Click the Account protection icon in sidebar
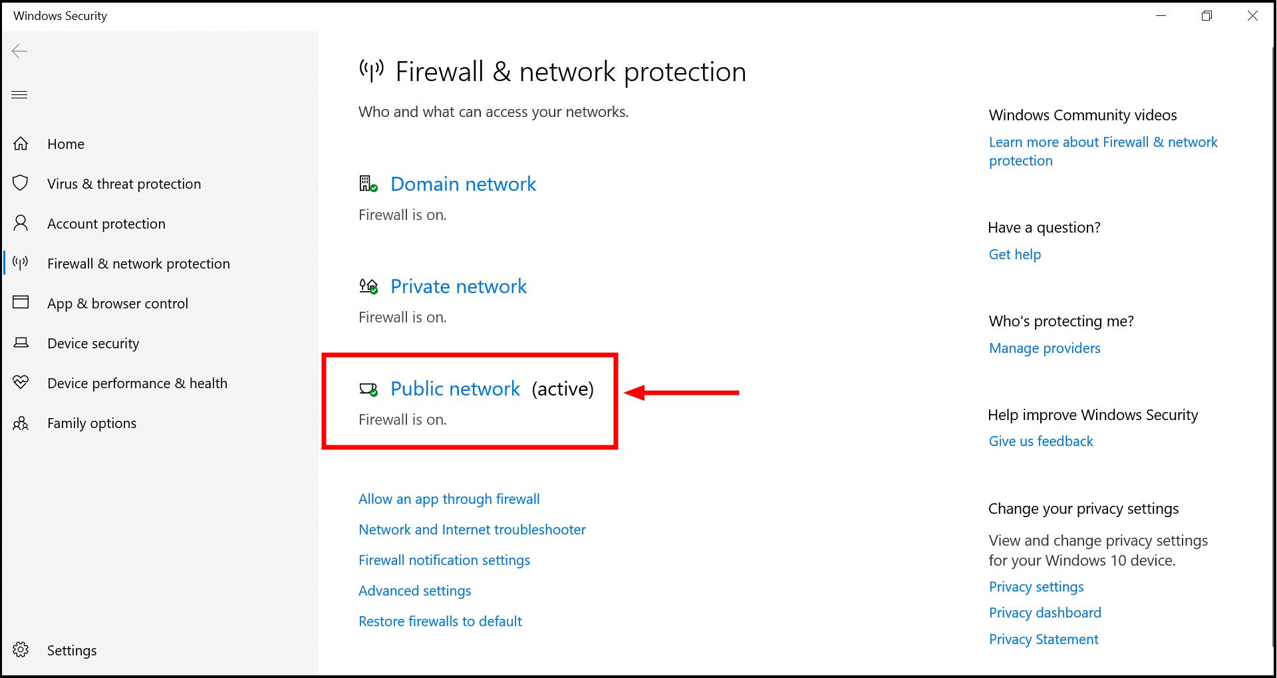1277x678 pixels. point(21,223)
